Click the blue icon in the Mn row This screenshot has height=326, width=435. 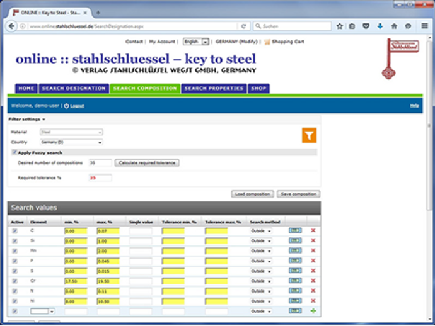(x=295, y=250)
